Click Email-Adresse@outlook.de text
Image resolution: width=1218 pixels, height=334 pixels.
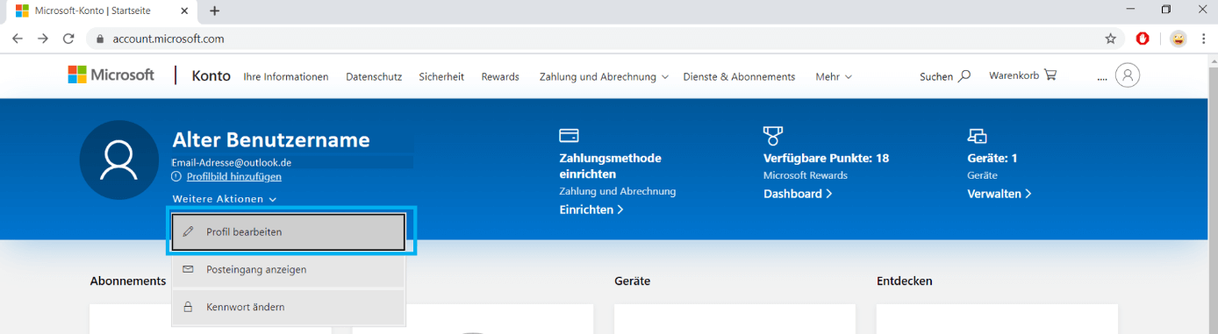(232, 162)
